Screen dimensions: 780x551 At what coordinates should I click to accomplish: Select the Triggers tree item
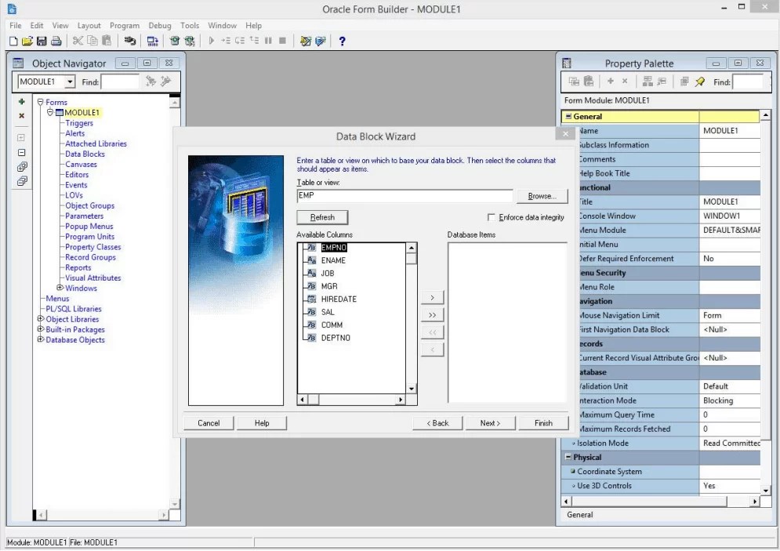coord(78,123)
